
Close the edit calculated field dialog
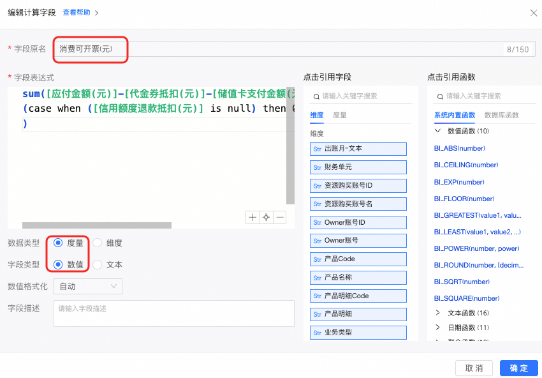(533, 13)
